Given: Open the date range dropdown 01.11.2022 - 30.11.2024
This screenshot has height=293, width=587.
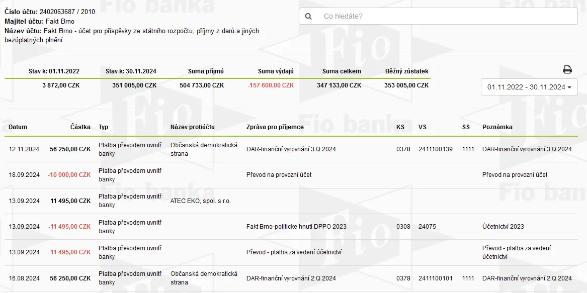Looking at the screenshot, I should (529, 87).
